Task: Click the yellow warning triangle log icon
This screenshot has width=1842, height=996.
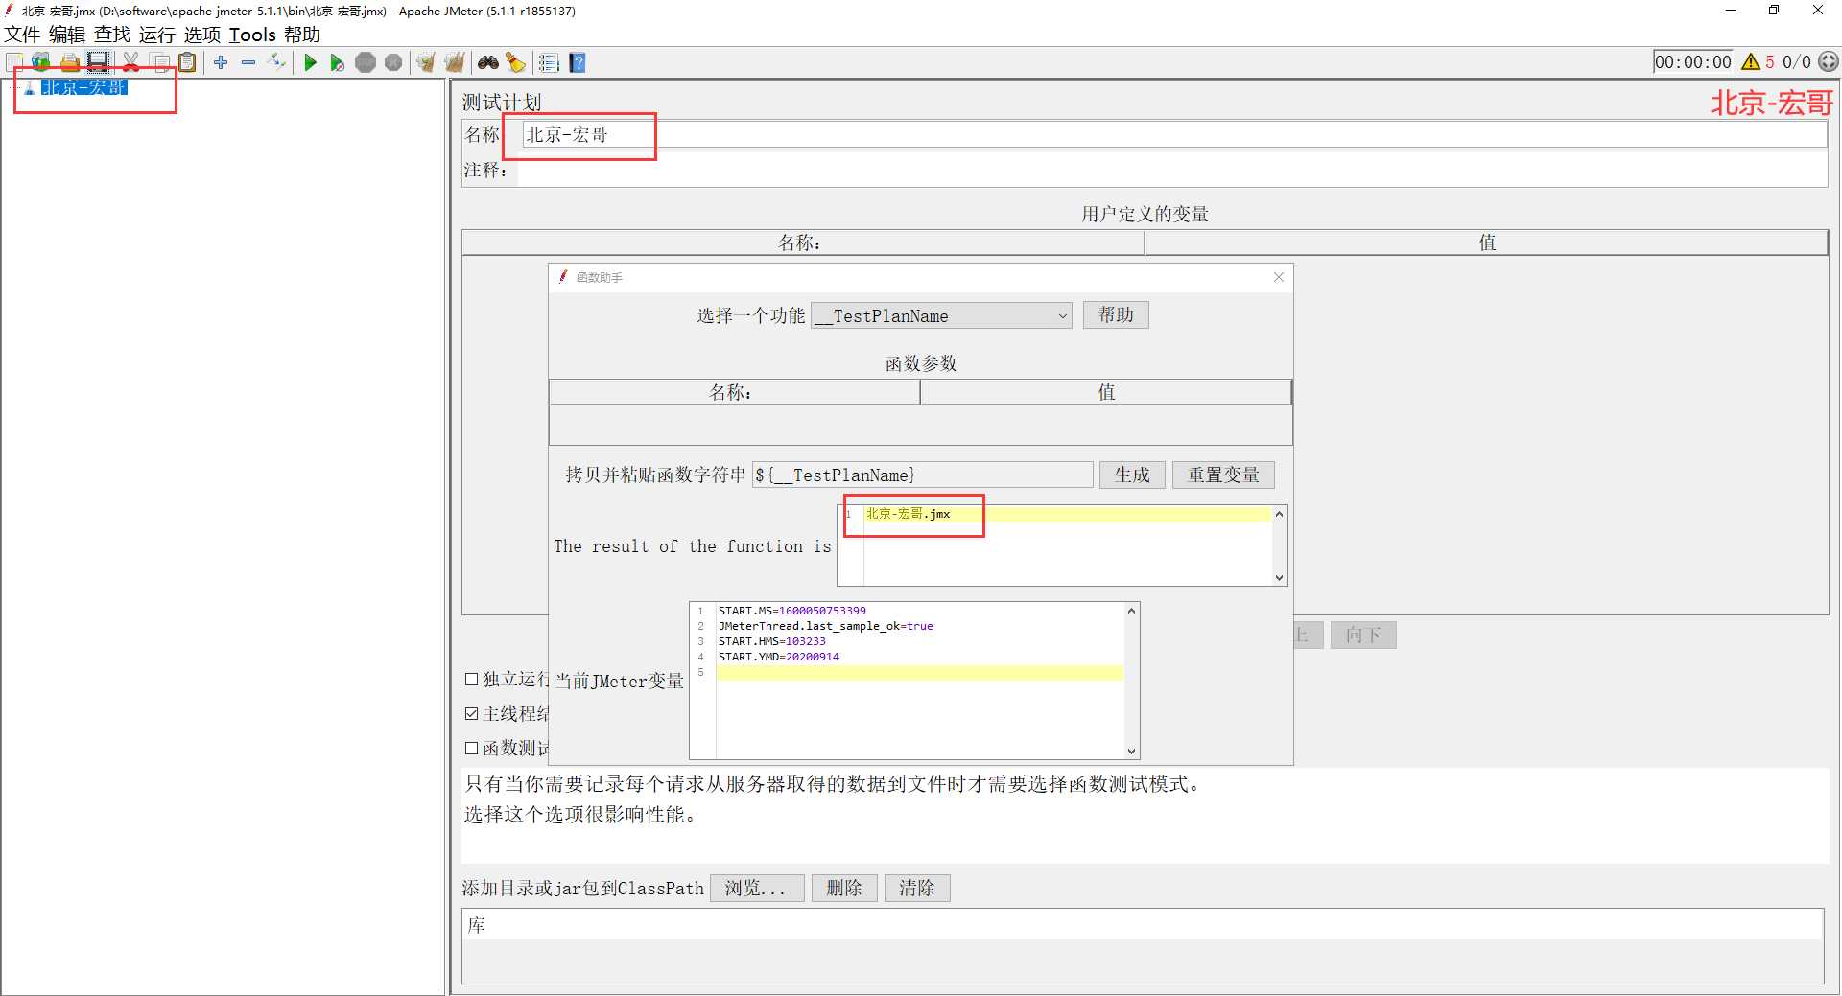Action: (1751, 61)
